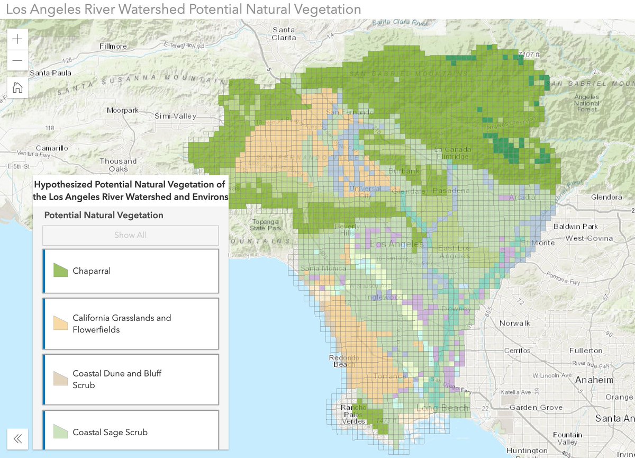Click the Garden Grove map label

[x=536, y=408]
